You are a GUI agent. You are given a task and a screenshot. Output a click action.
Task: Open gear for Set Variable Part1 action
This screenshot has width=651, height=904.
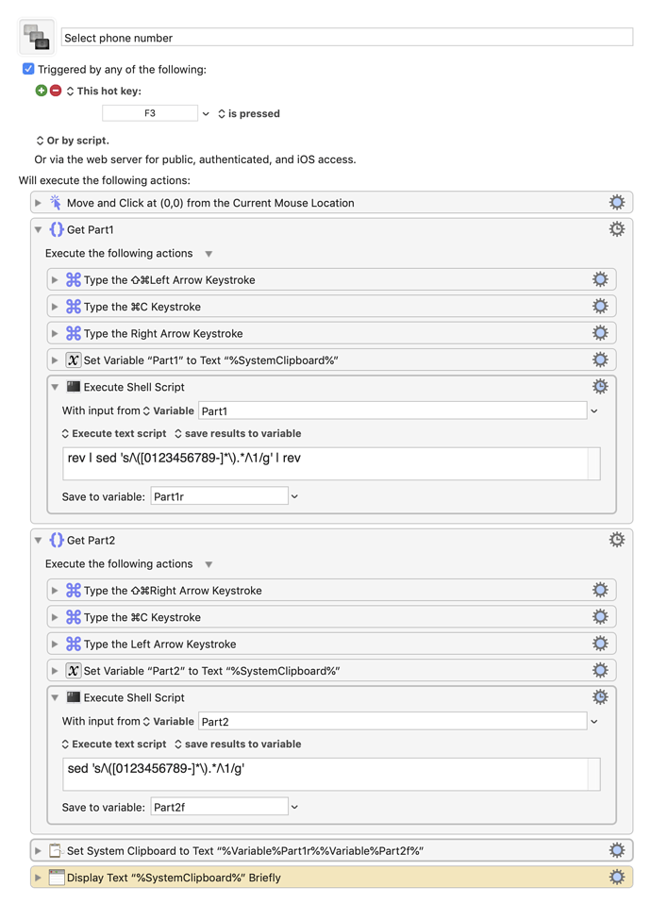(600, 360)
